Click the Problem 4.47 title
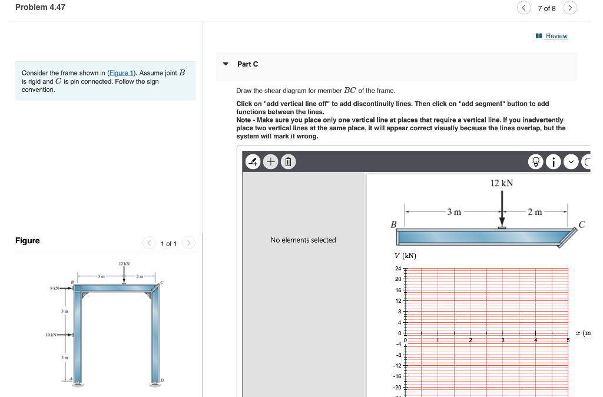Screen dimensions: 603x397 pyautogui.click(x=41, y=7)
